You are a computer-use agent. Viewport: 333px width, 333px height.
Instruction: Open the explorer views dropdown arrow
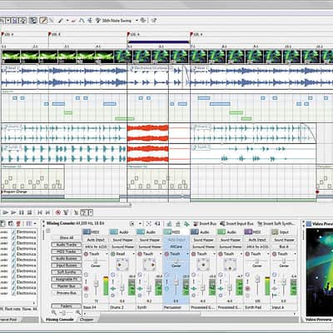(x=35, y=223)
